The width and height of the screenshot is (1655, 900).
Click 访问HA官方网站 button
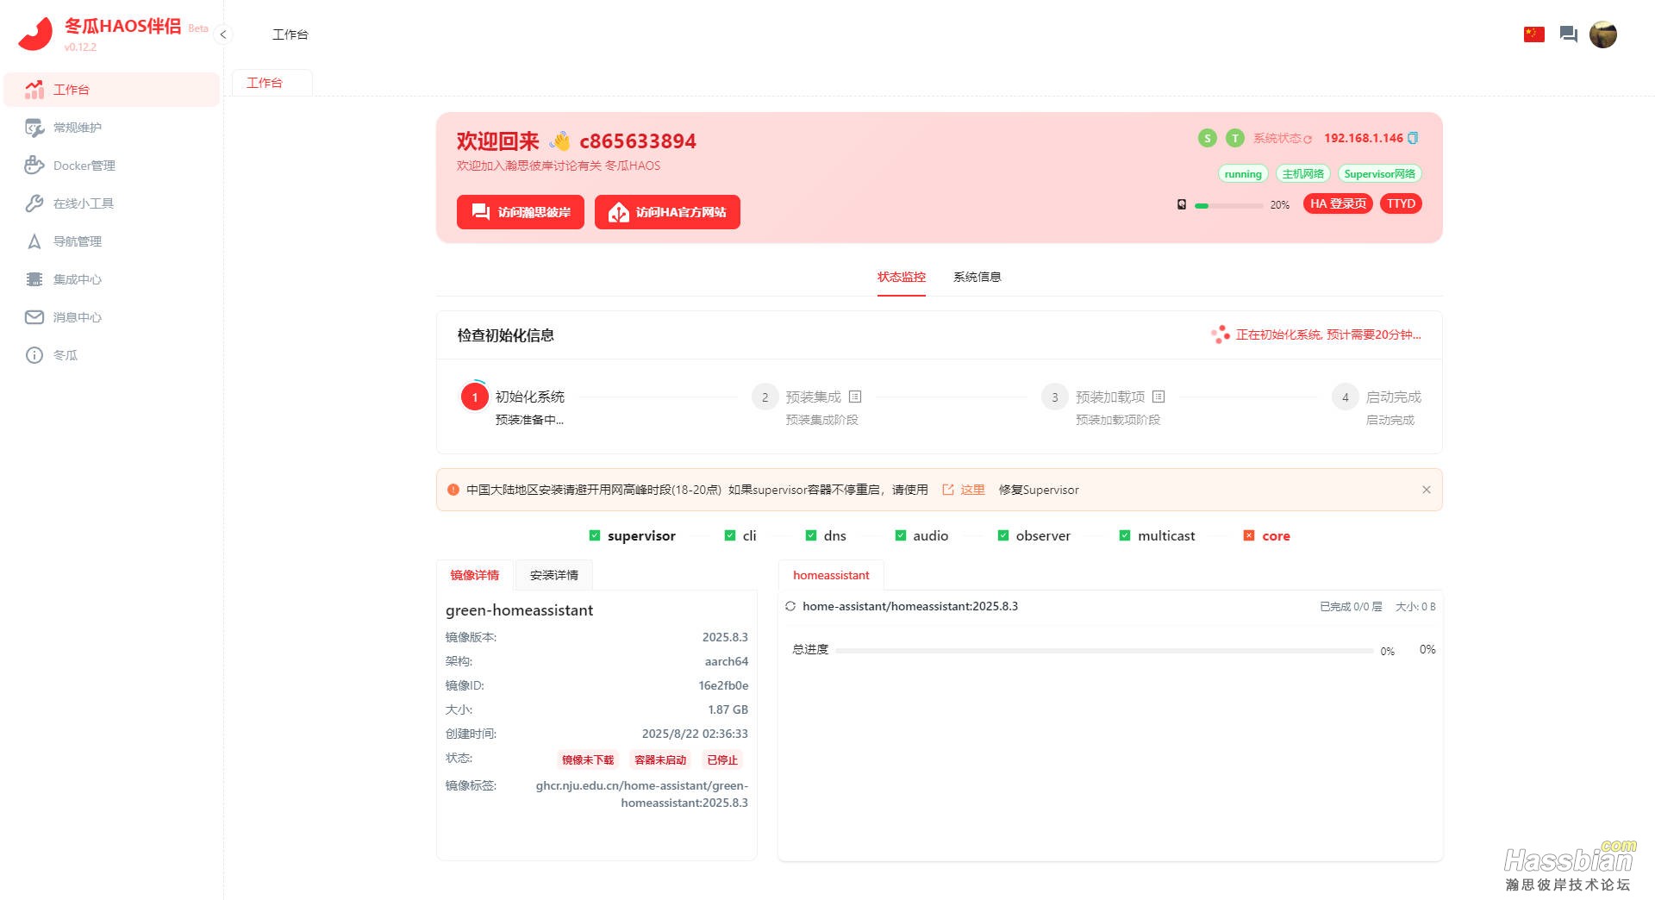[x=667, y=212]
